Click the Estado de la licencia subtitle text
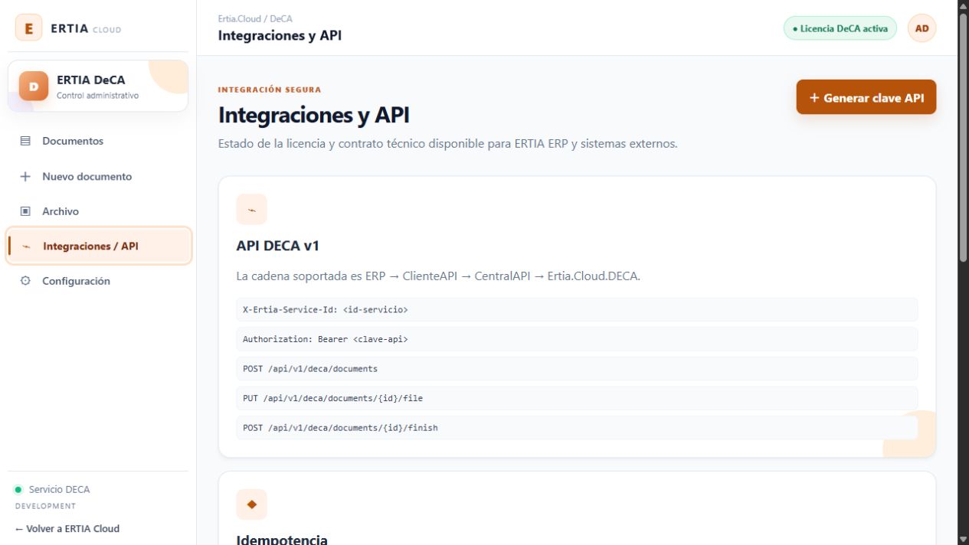Screen dimensions: 969x545 tap(448, 143)
